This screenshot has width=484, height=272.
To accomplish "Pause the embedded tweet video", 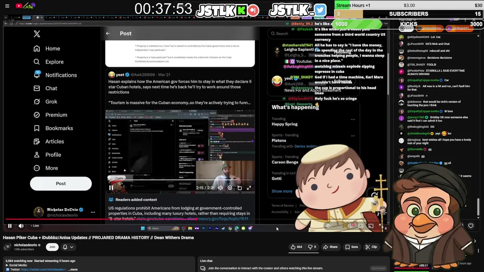I will tap(111, 188).
